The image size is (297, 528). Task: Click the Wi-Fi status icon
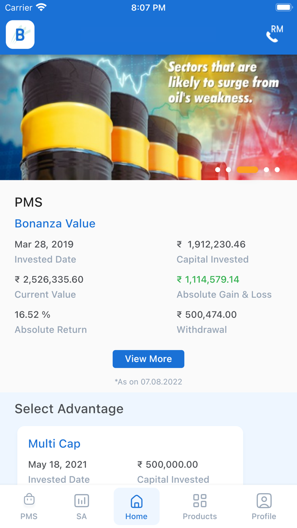(41, 7)
